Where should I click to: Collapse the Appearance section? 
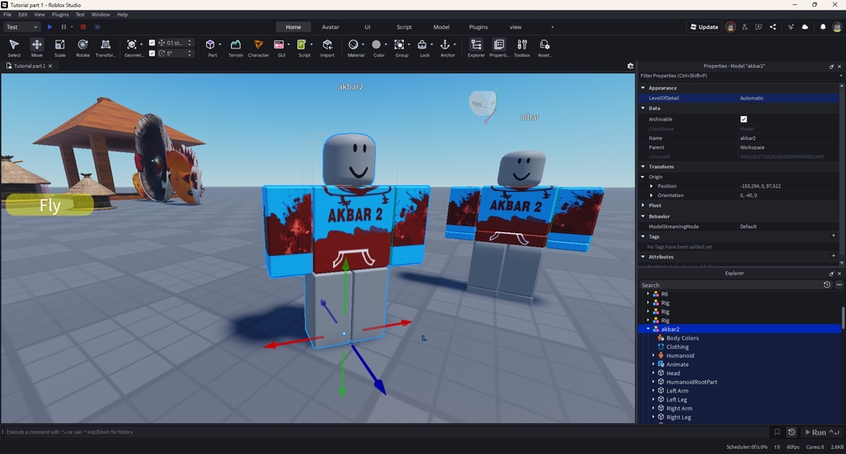coord(643,88)
